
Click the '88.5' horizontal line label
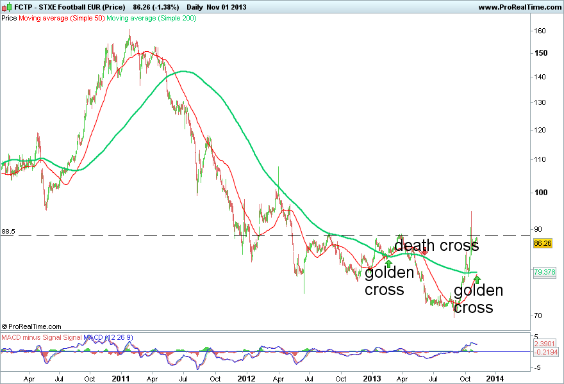tap(8, 232)
